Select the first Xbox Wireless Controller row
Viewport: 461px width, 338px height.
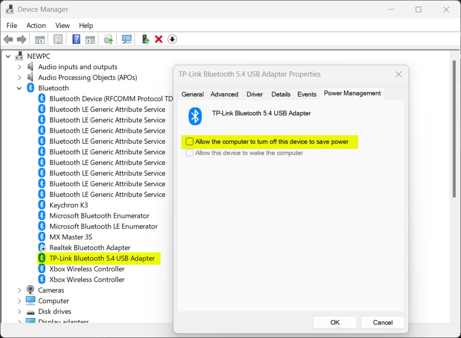point(81,269)
